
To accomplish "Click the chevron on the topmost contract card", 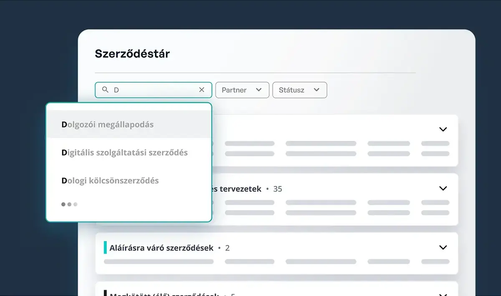I will pyautogui.click(x=443, y=129).
